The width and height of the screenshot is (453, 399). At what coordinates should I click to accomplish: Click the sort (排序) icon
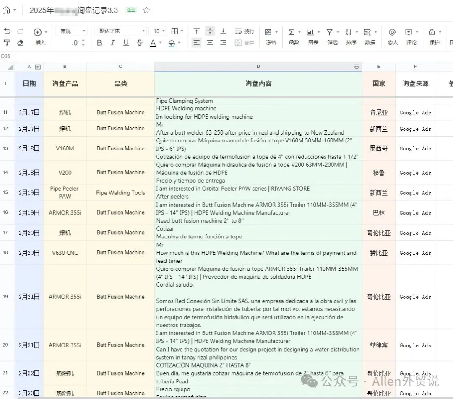point(349,32)
